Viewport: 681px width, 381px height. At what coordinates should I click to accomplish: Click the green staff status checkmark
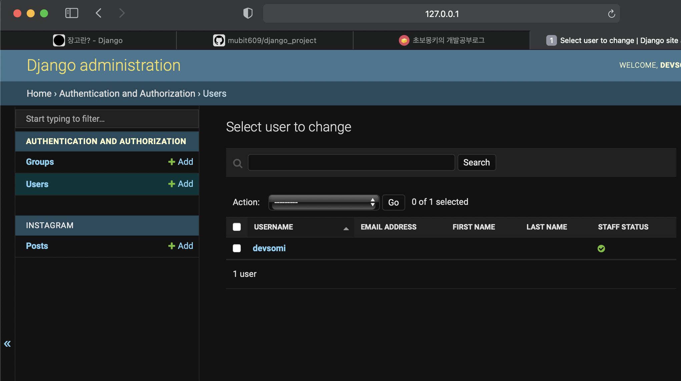click(601, 249)
